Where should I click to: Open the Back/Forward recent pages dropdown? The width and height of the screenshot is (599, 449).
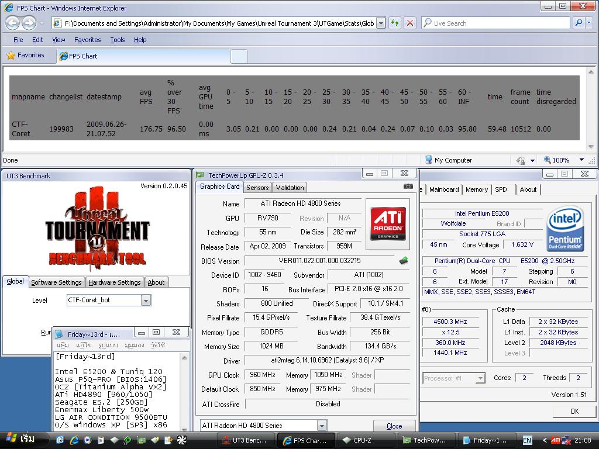coord(42,23)
